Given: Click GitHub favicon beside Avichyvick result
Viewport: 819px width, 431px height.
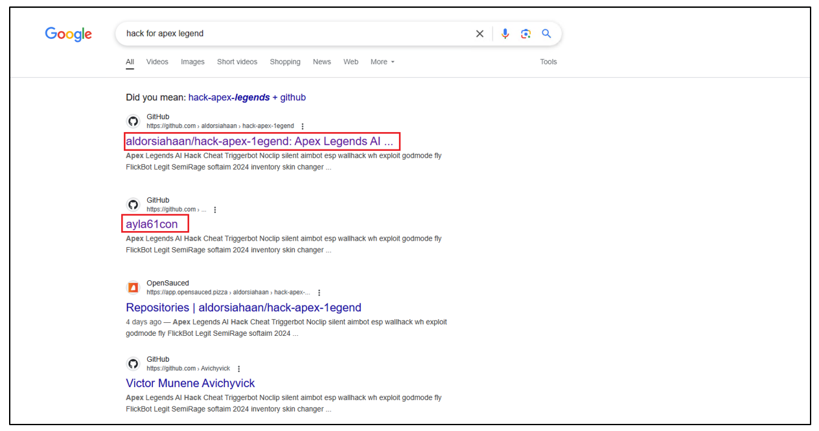Looking at the screenshot, I should tap(133, 364).
